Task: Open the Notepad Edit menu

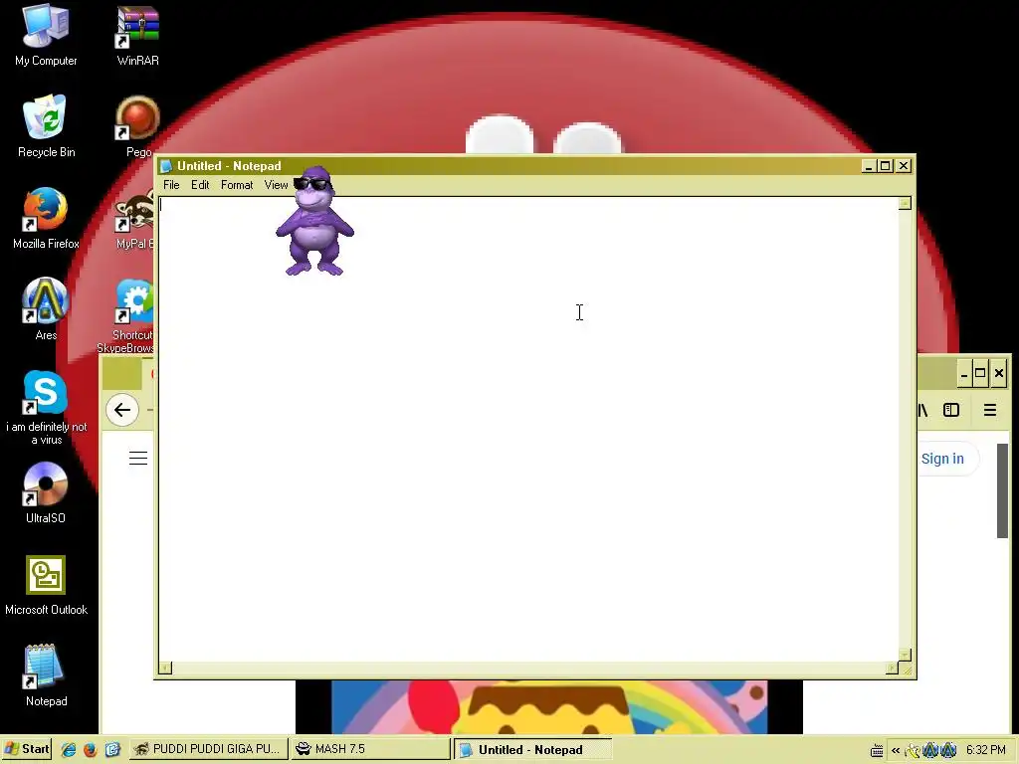Action: click(x=199, y=185)
